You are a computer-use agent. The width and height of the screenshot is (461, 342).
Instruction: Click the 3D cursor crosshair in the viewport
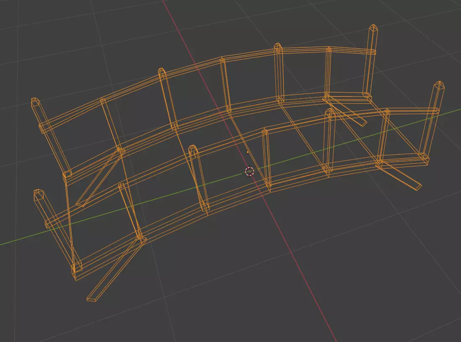249,171
